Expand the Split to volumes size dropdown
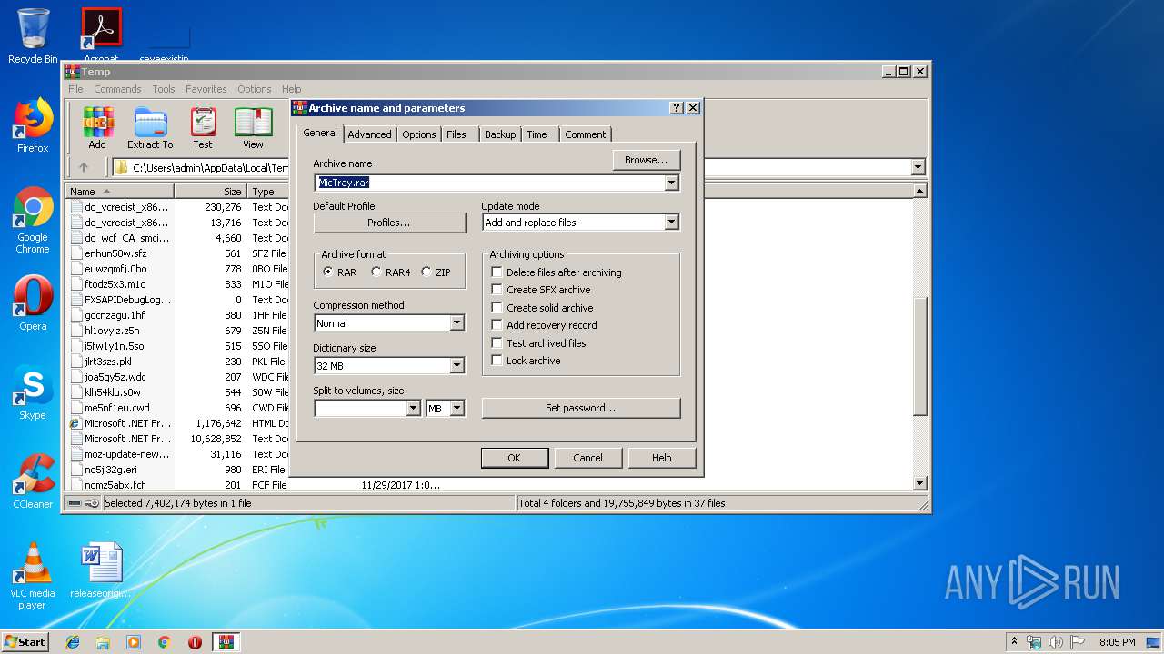Image resolution: width=1164 pixels, height=654 pixels. click(413, 409)
